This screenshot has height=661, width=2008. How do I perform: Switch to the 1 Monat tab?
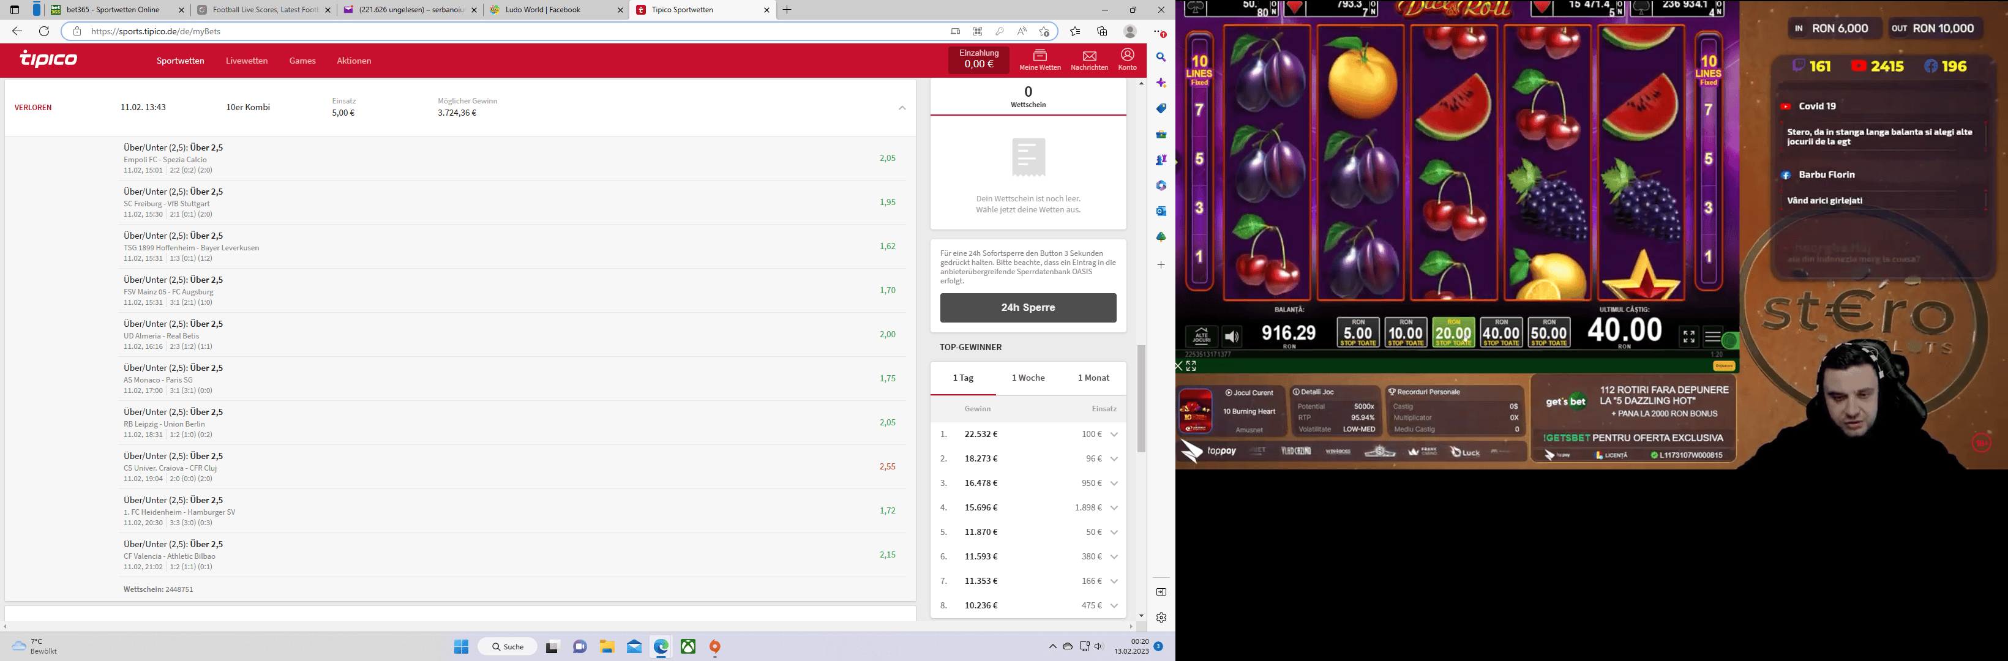pos(1093,378)
